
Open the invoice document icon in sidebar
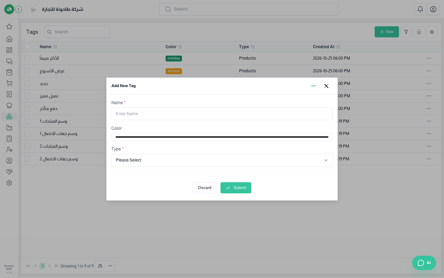tap(9, 94)
